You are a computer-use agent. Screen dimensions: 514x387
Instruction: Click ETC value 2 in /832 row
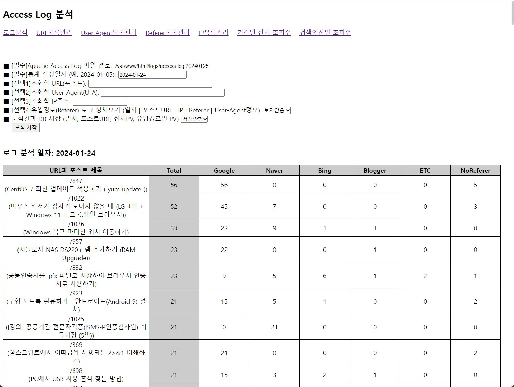(425, 276)
